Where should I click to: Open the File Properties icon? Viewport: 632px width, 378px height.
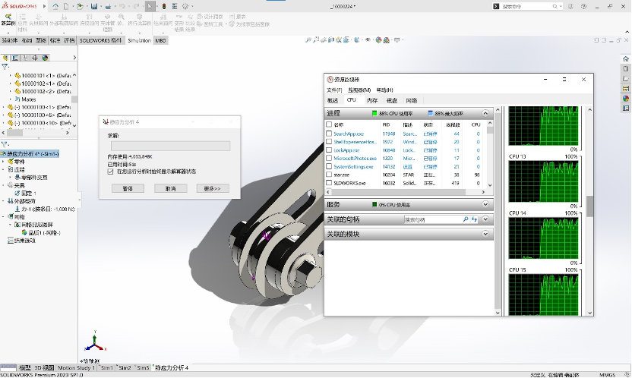(x=175, y=6)
